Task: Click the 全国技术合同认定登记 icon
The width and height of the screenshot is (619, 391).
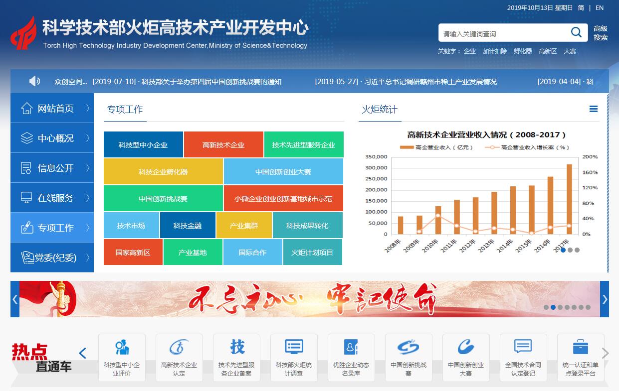Action: coord(523,347)
